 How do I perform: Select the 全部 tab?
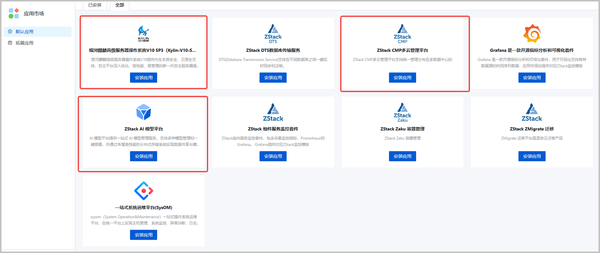119,5
